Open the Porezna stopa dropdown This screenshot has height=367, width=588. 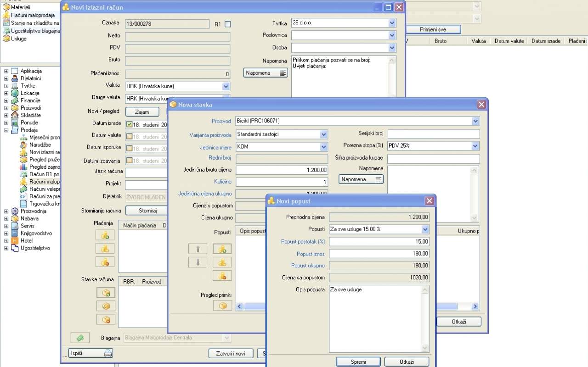[x=475, y=146]
